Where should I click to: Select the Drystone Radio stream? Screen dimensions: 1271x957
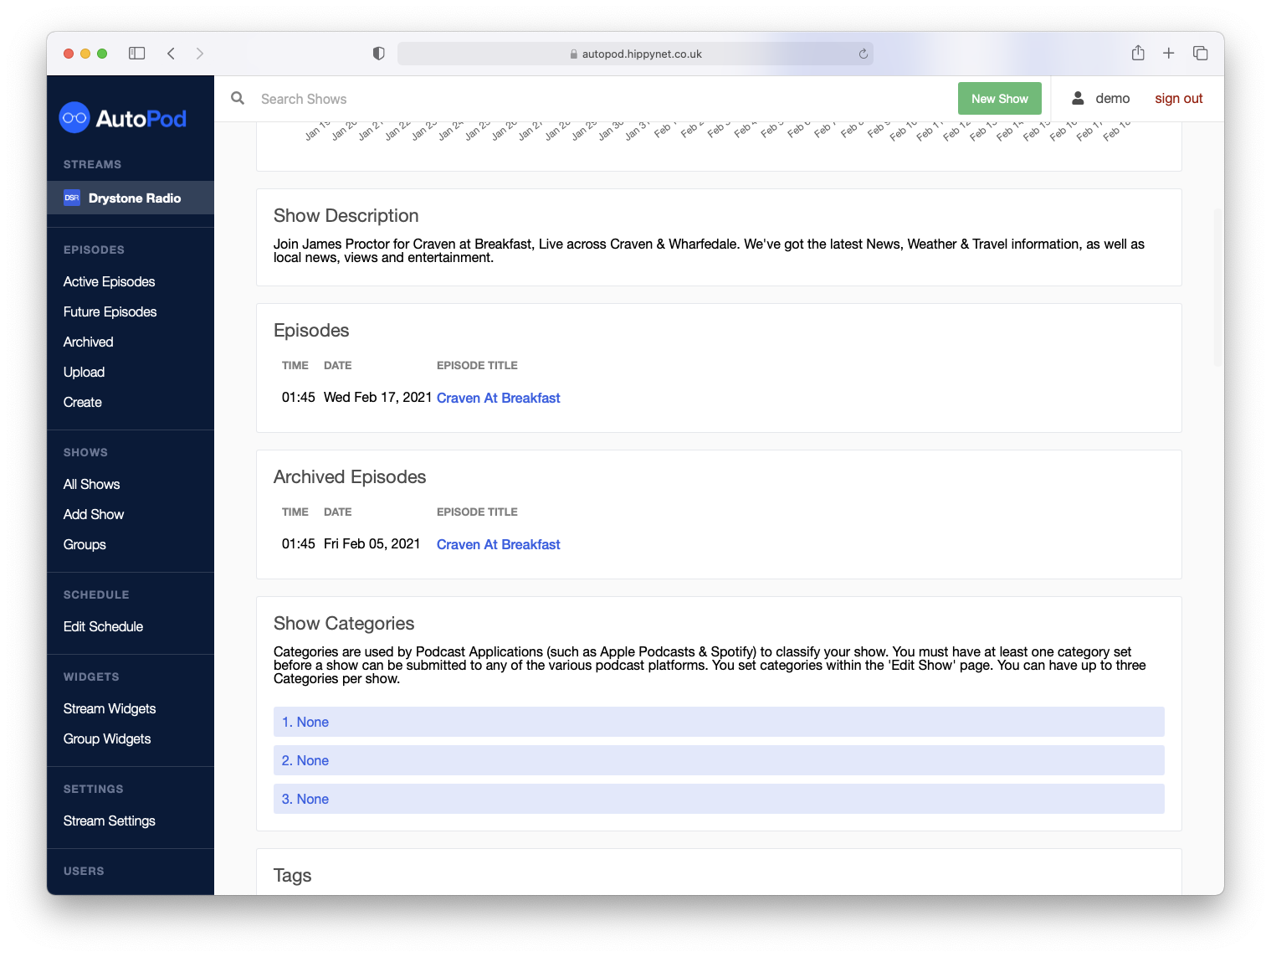pos(131,198)
